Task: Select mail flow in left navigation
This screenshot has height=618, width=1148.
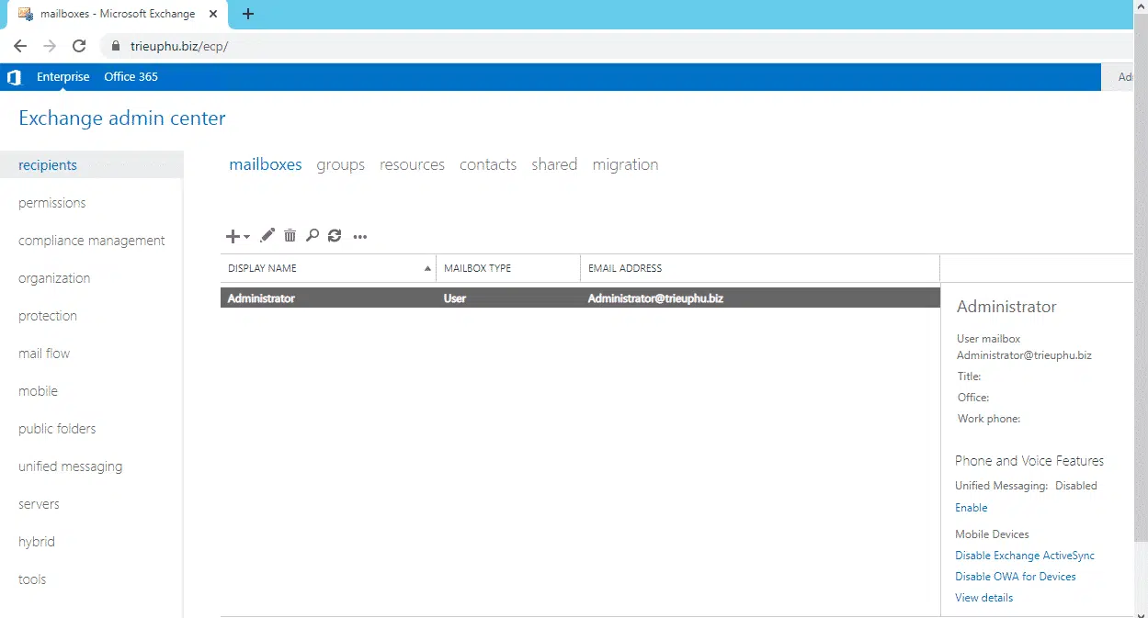Action: (44, 354)
